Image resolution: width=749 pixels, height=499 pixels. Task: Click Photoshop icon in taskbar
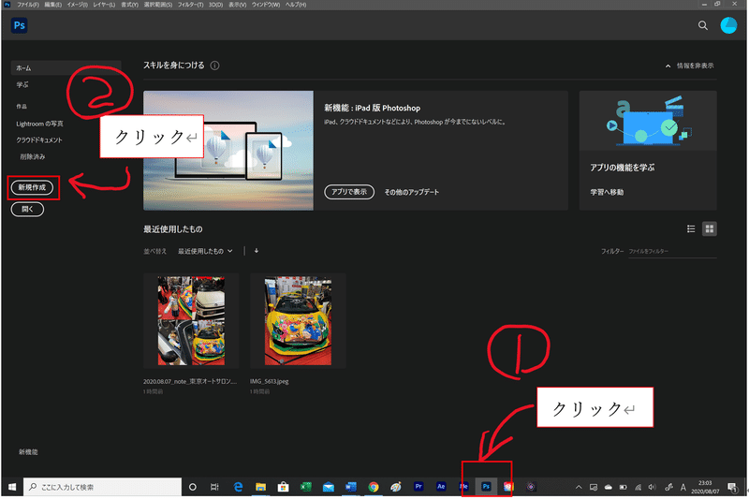pos(486,487)
